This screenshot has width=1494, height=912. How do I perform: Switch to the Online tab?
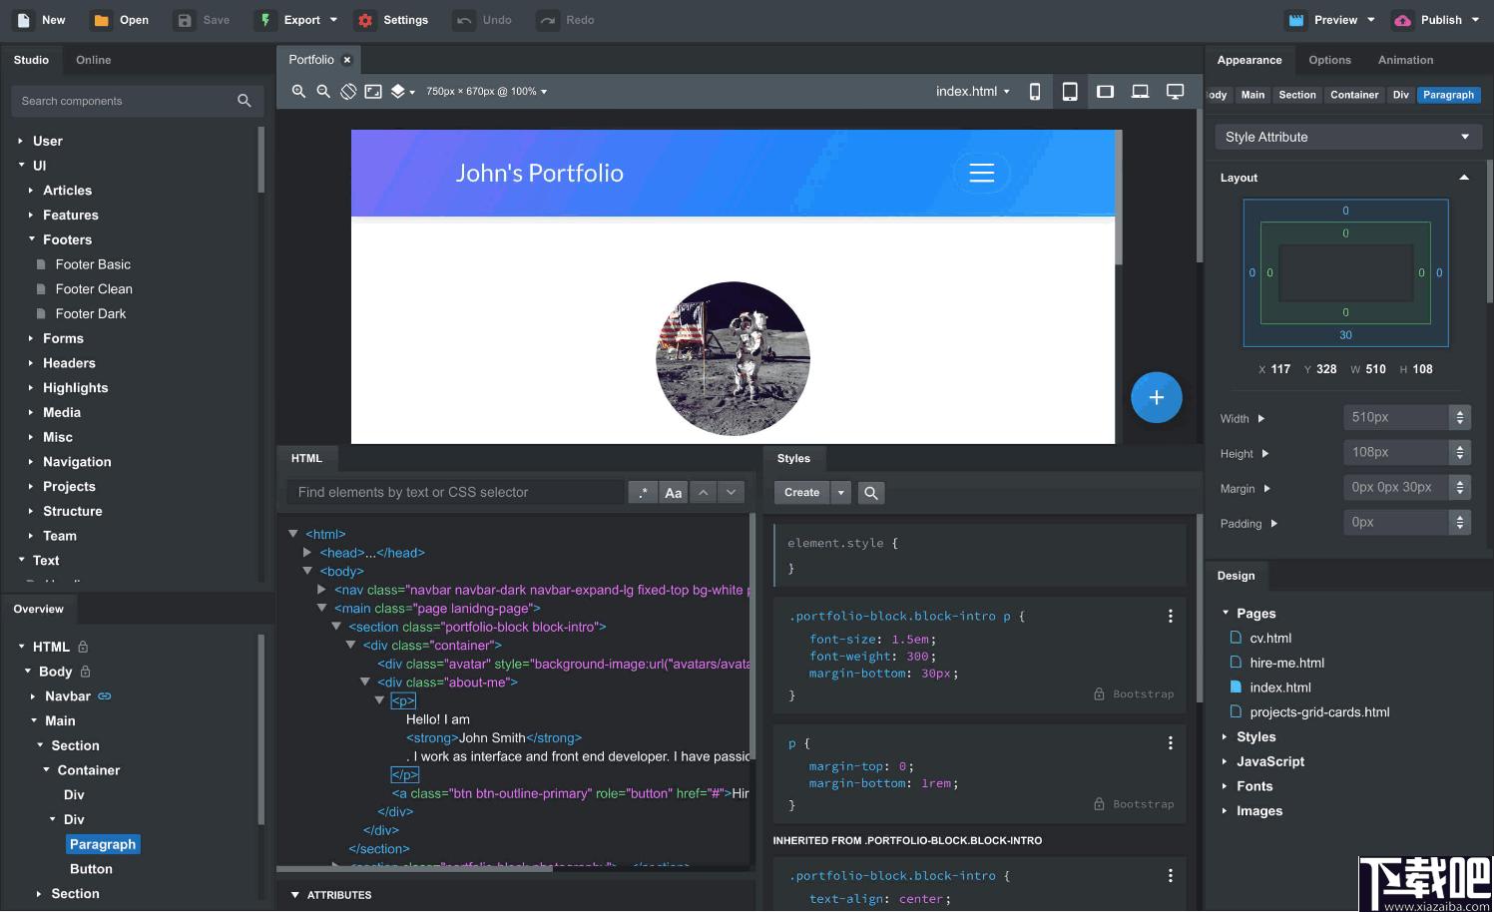[94, 60]
